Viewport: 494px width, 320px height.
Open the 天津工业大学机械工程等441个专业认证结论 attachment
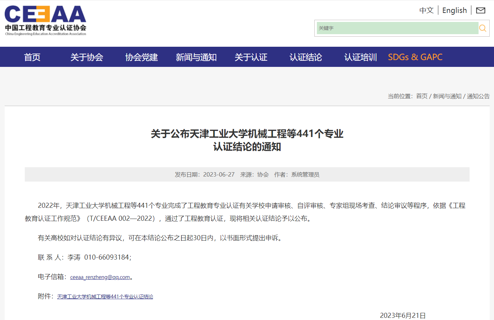[x=105, y=297]
